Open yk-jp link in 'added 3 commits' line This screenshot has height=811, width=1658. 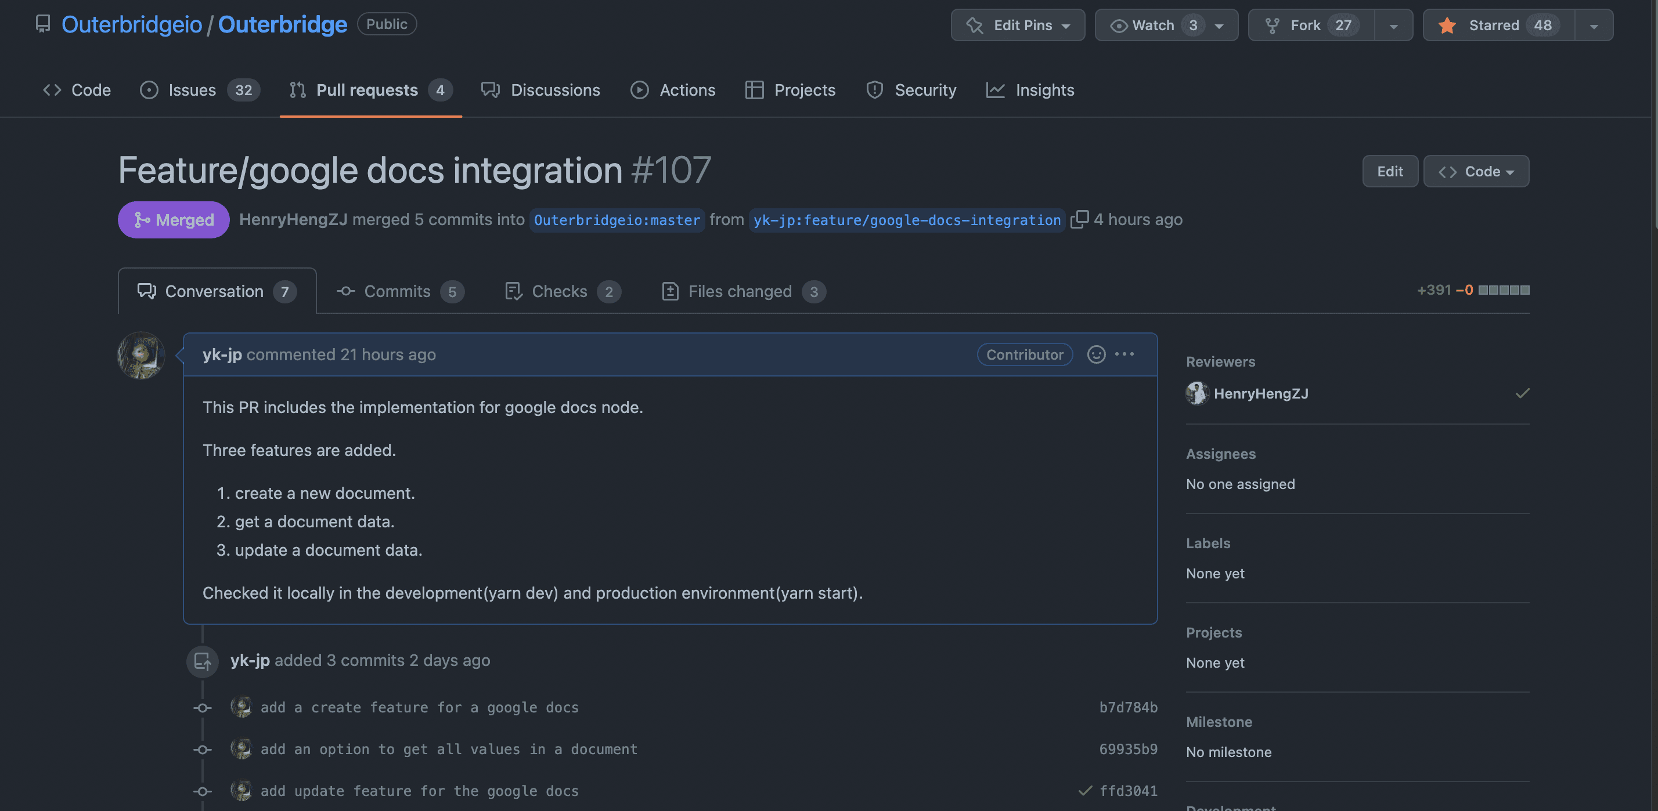(x=250, y=661)
